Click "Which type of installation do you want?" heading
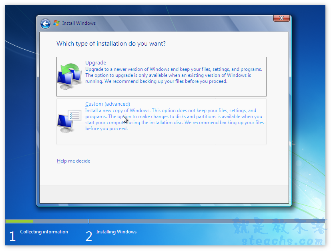The height and width of the screenshot is (251, 331). pyautogui.click(x=111, y=44)
